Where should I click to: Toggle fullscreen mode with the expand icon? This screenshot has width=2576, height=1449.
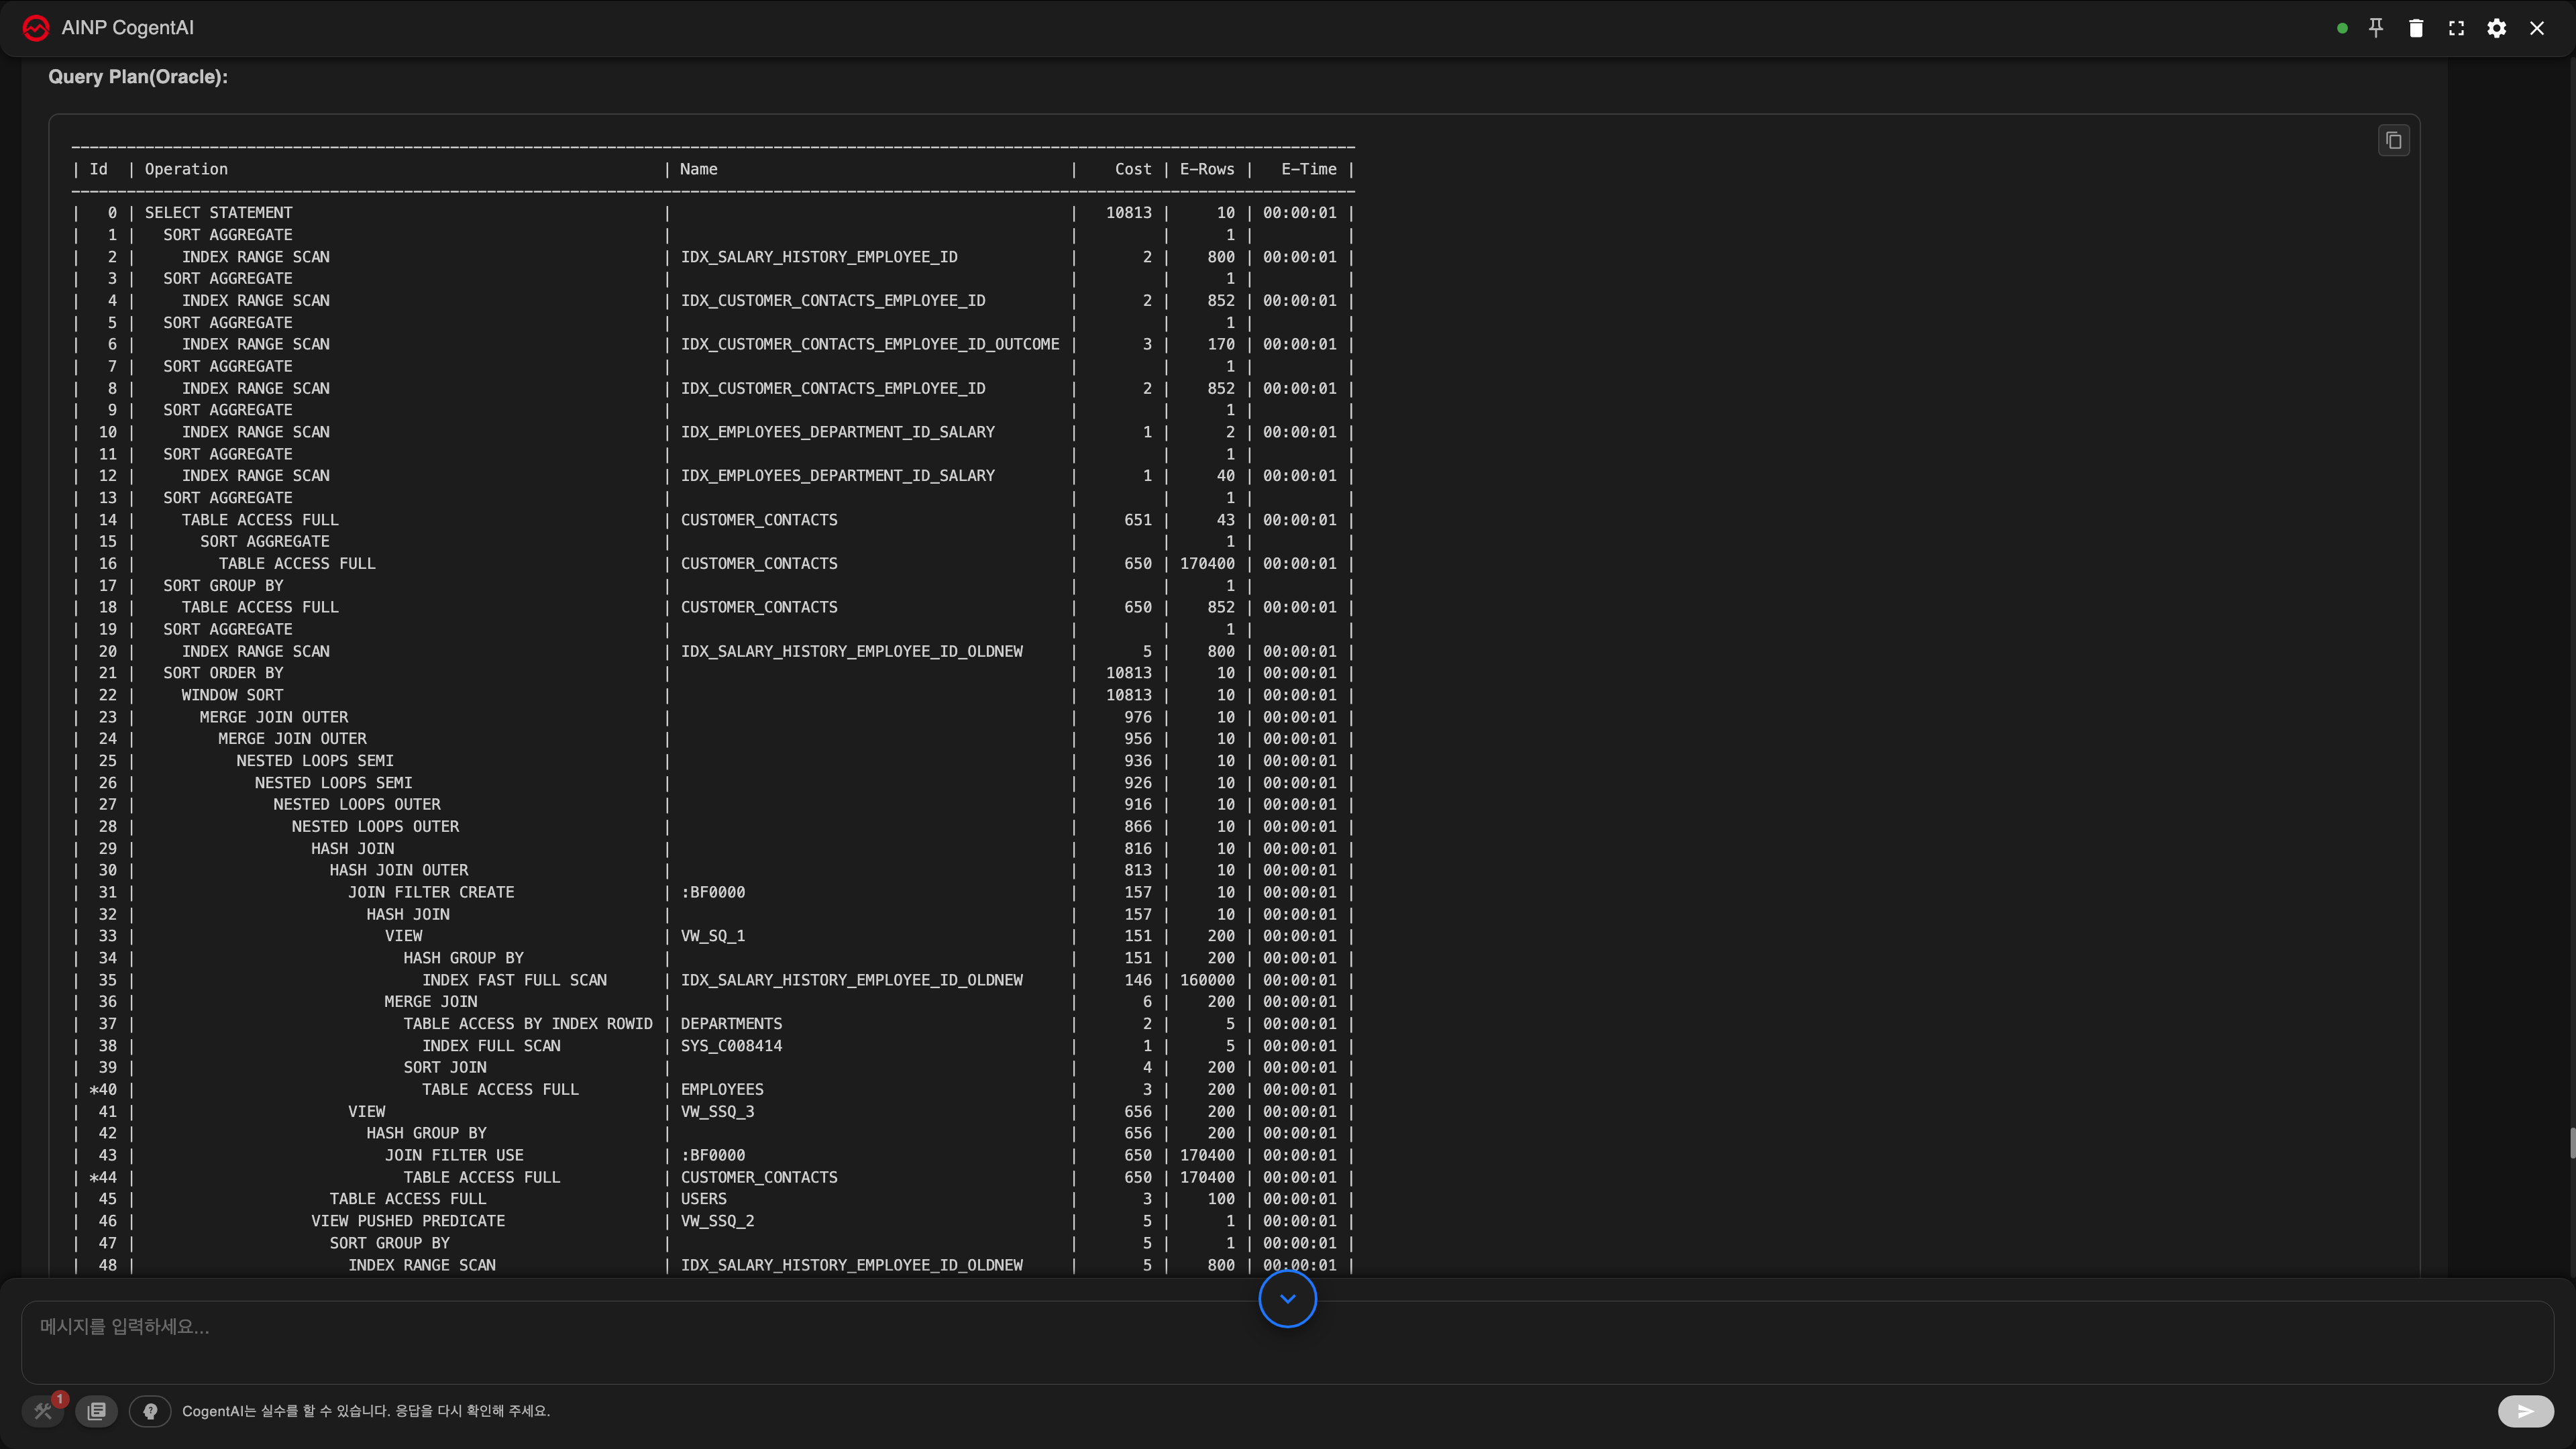[x=2456, y=28]
